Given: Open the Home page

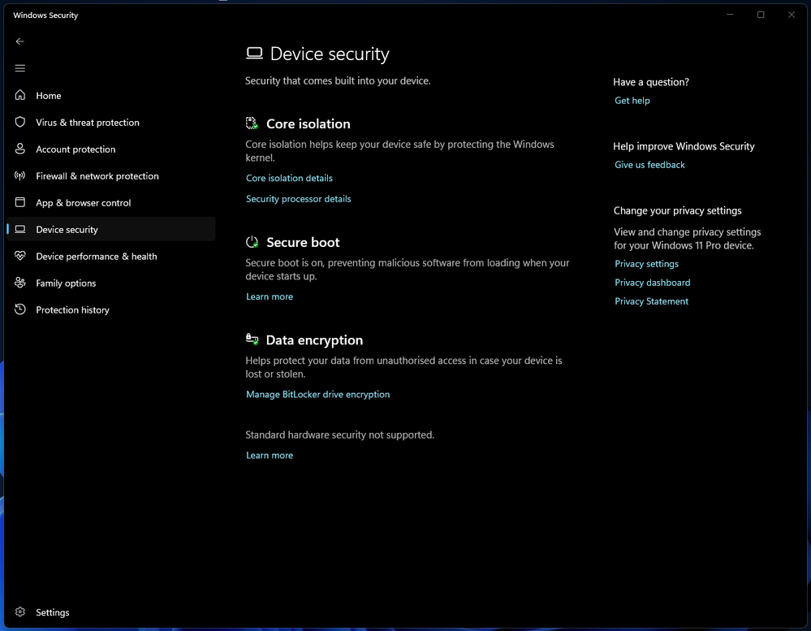Looking at the screenshot, I should 111,95.
